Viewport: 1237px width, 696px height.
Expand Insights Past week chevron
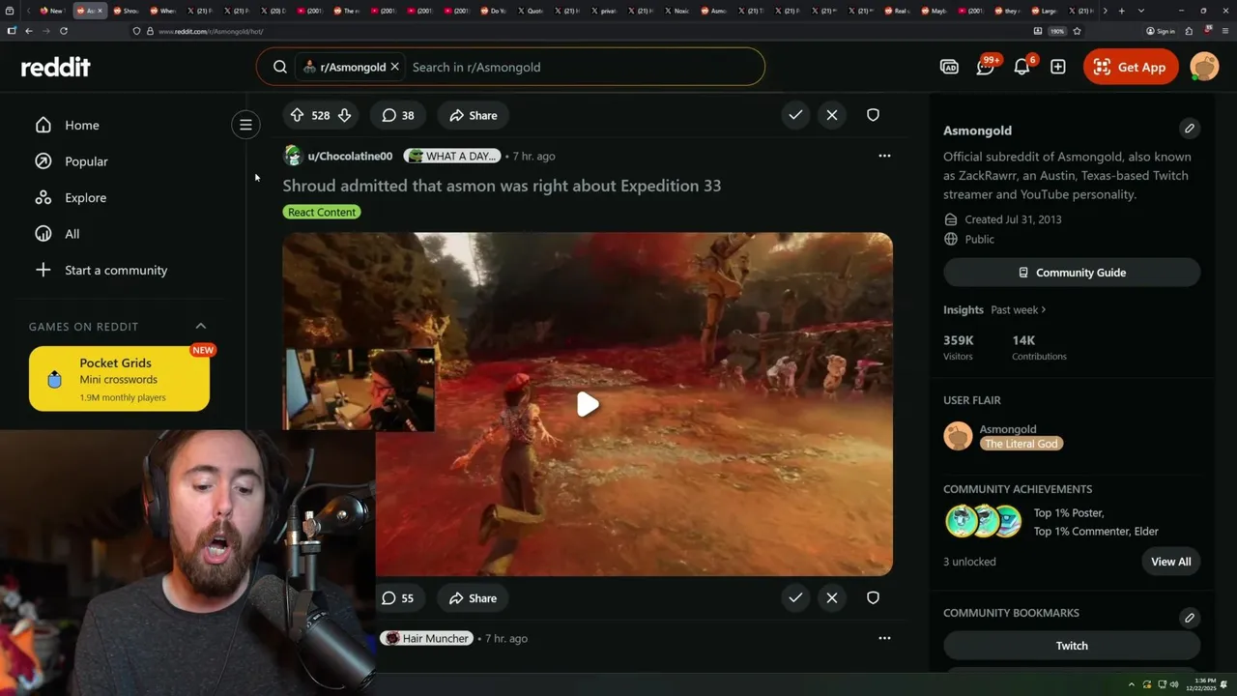pyautogui.click(x=1044, y=309)
